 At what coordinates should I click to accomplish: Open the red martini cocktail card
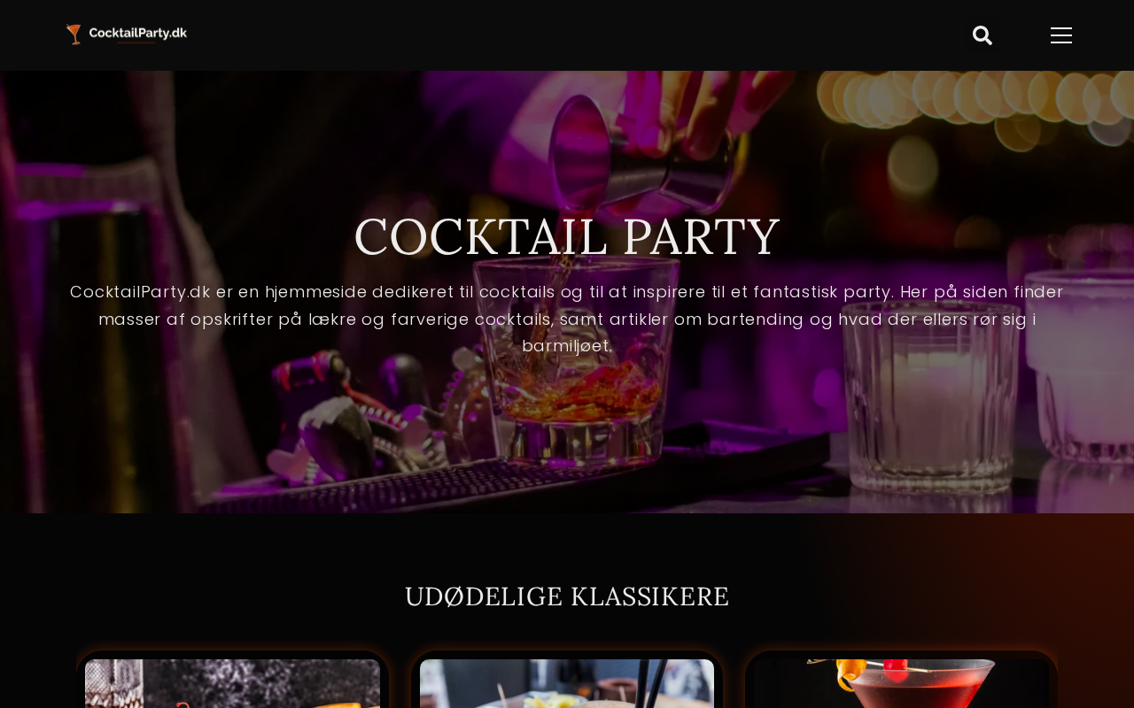pos(901,681)
